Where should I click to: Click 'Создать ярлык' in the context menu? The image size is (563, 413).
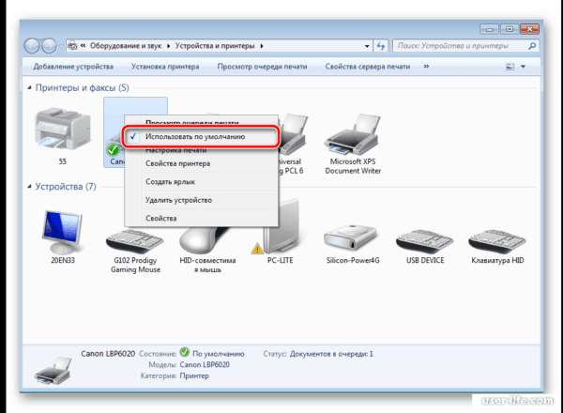tap(170, 181)
